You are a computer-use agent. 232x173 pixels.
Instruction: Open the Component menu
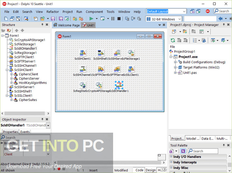94,12
